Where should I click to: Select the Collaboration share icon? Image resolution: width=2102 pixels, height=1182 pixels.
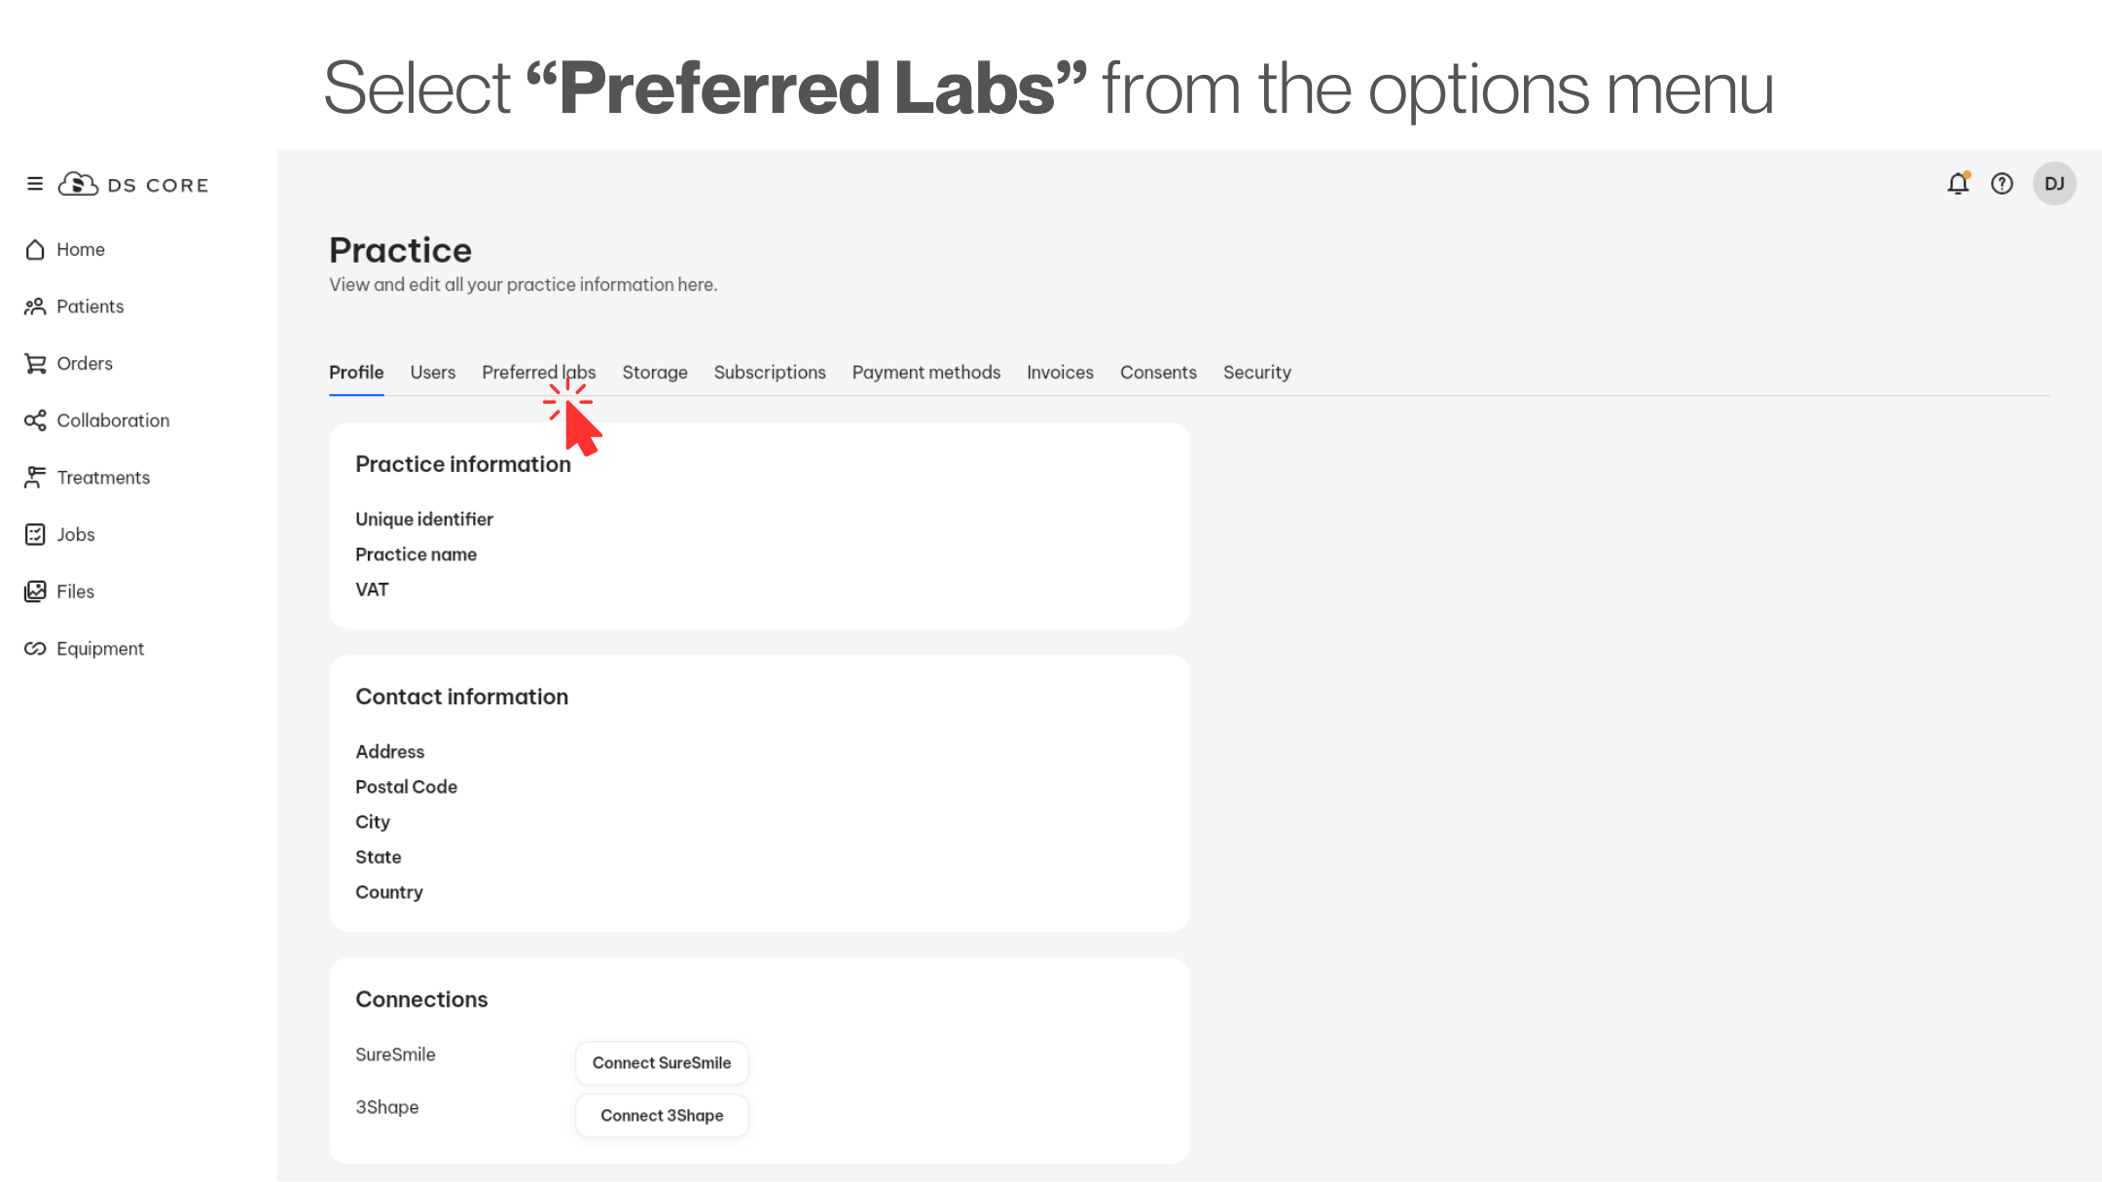tap(35, 420)
